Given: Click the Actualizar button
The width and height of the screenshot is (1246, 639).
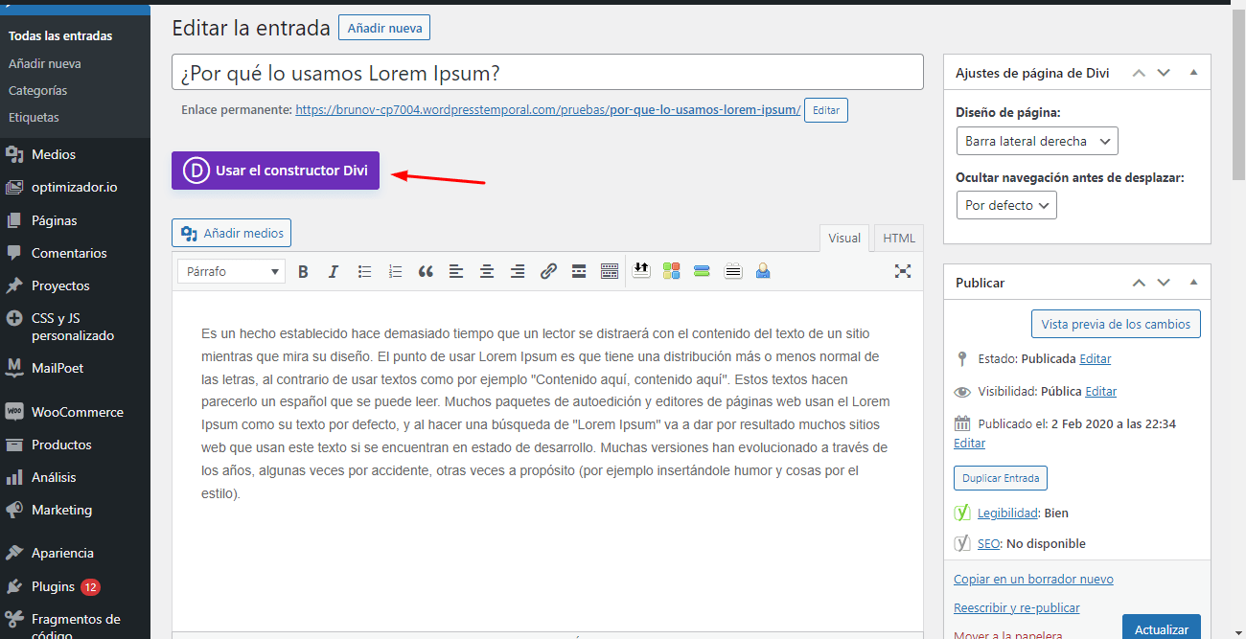Looking at the screenshot, I should pos(1162,628).
